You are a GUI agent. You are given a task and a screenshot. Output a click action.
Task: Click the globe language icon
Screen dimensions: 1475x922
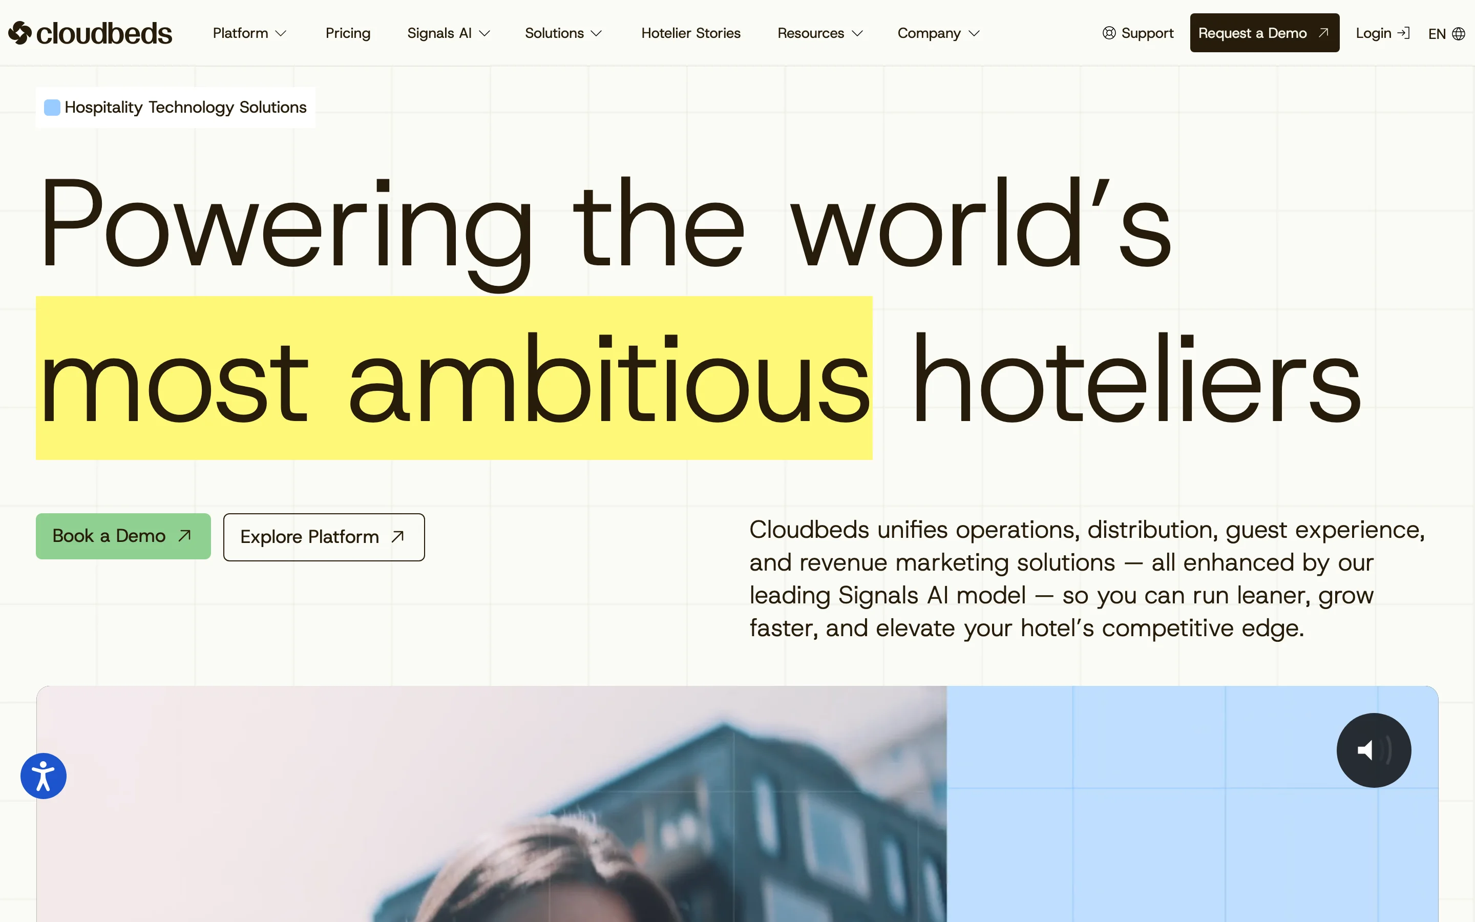(x=1459, y=33)
